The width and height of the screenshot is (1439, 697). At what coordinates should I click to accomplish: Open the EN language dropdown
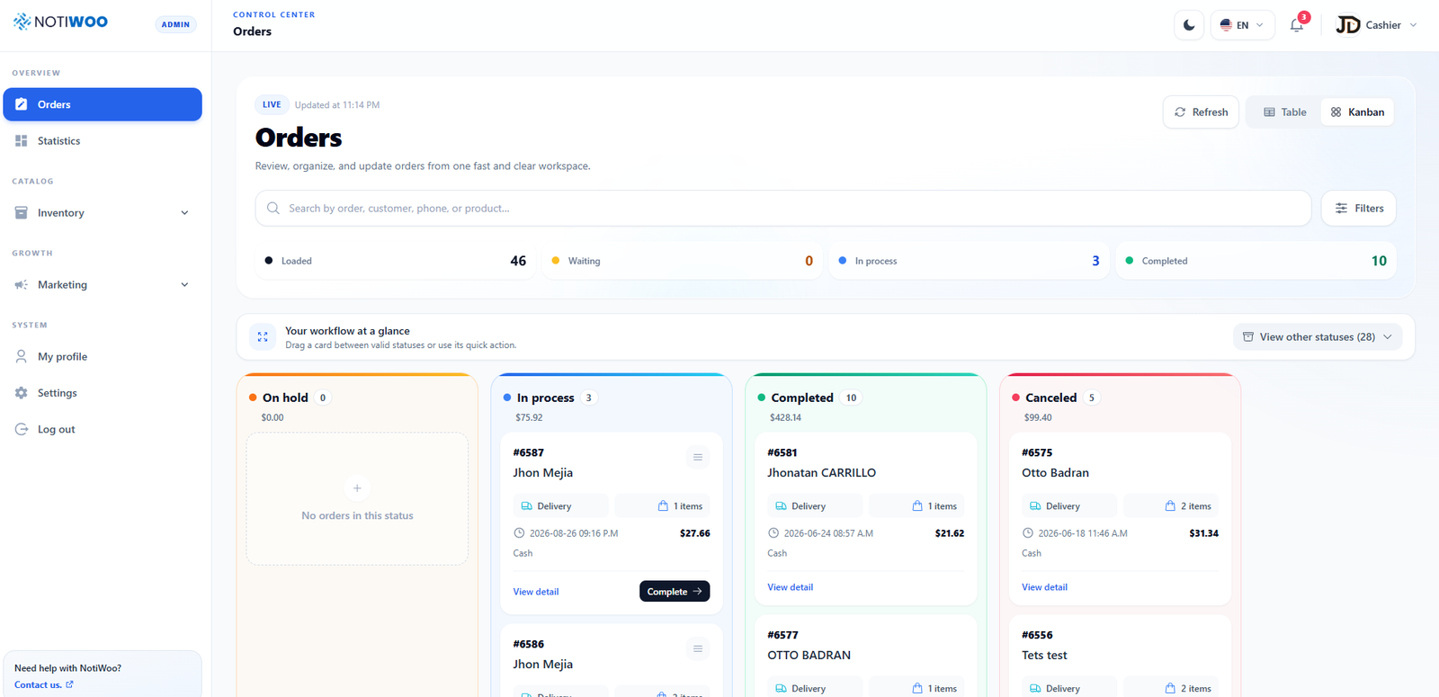[1242, 25]
